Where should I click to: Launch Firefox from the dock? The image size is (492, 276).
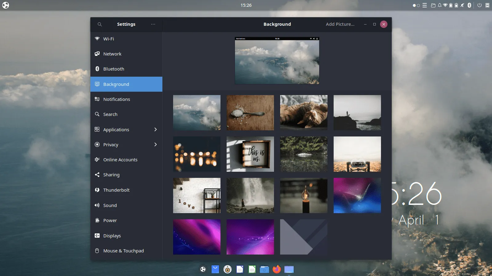coord(277,269)
